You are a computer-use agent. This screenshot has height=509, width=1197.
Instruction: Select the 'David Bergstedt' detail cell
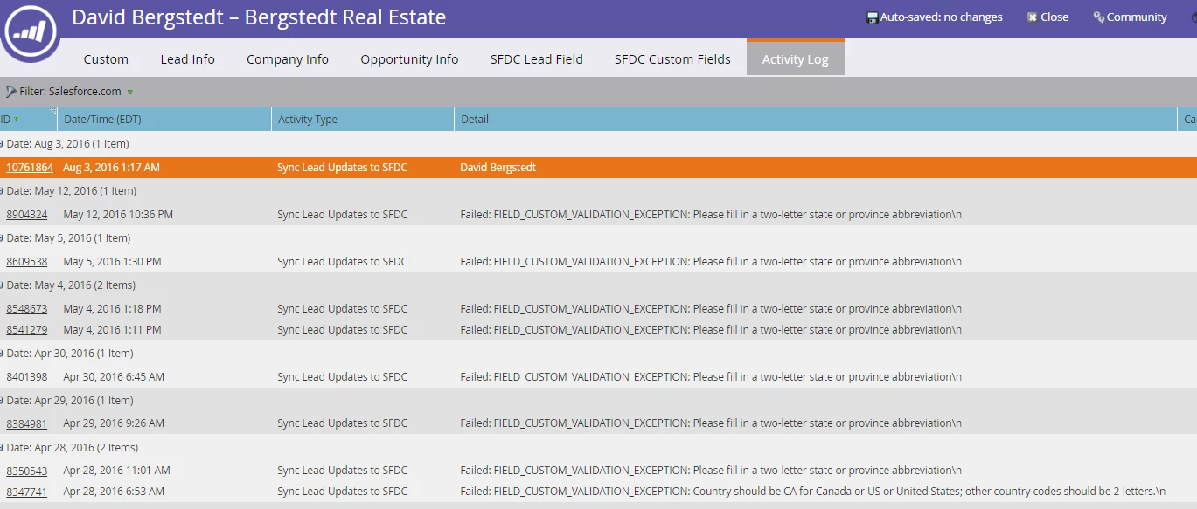tap(498, 168)
